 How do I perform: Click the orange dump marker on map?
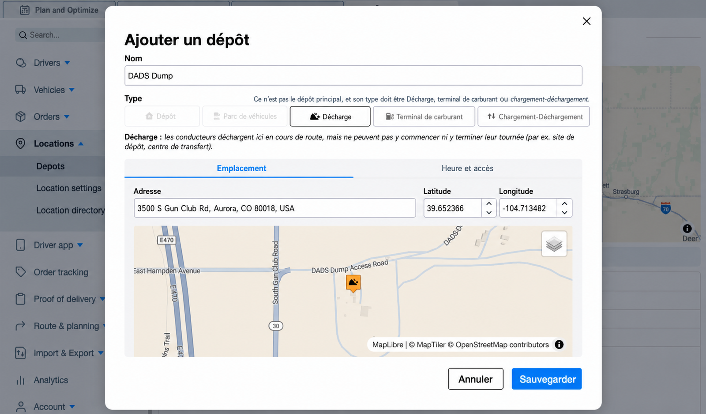[x=353, y=283]
